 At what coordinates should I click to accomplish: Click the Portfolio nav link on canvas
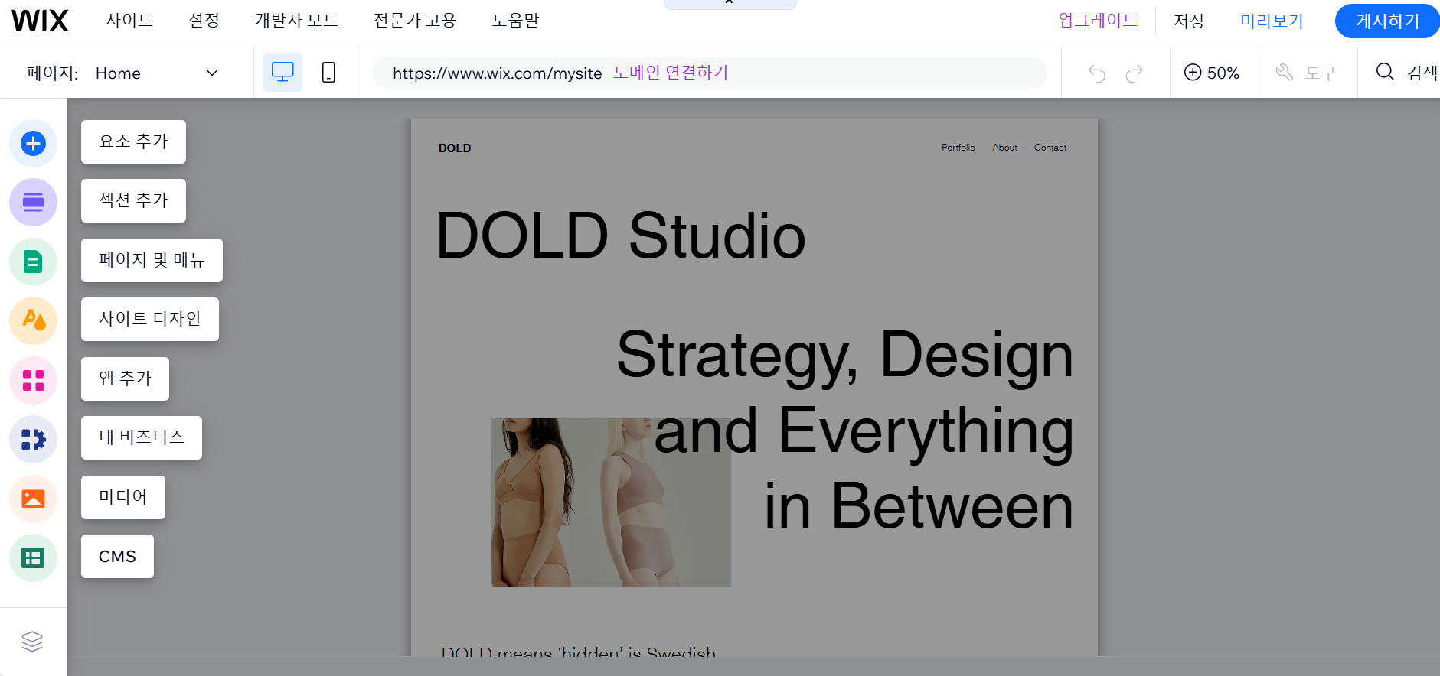click(x=958, y=148)
